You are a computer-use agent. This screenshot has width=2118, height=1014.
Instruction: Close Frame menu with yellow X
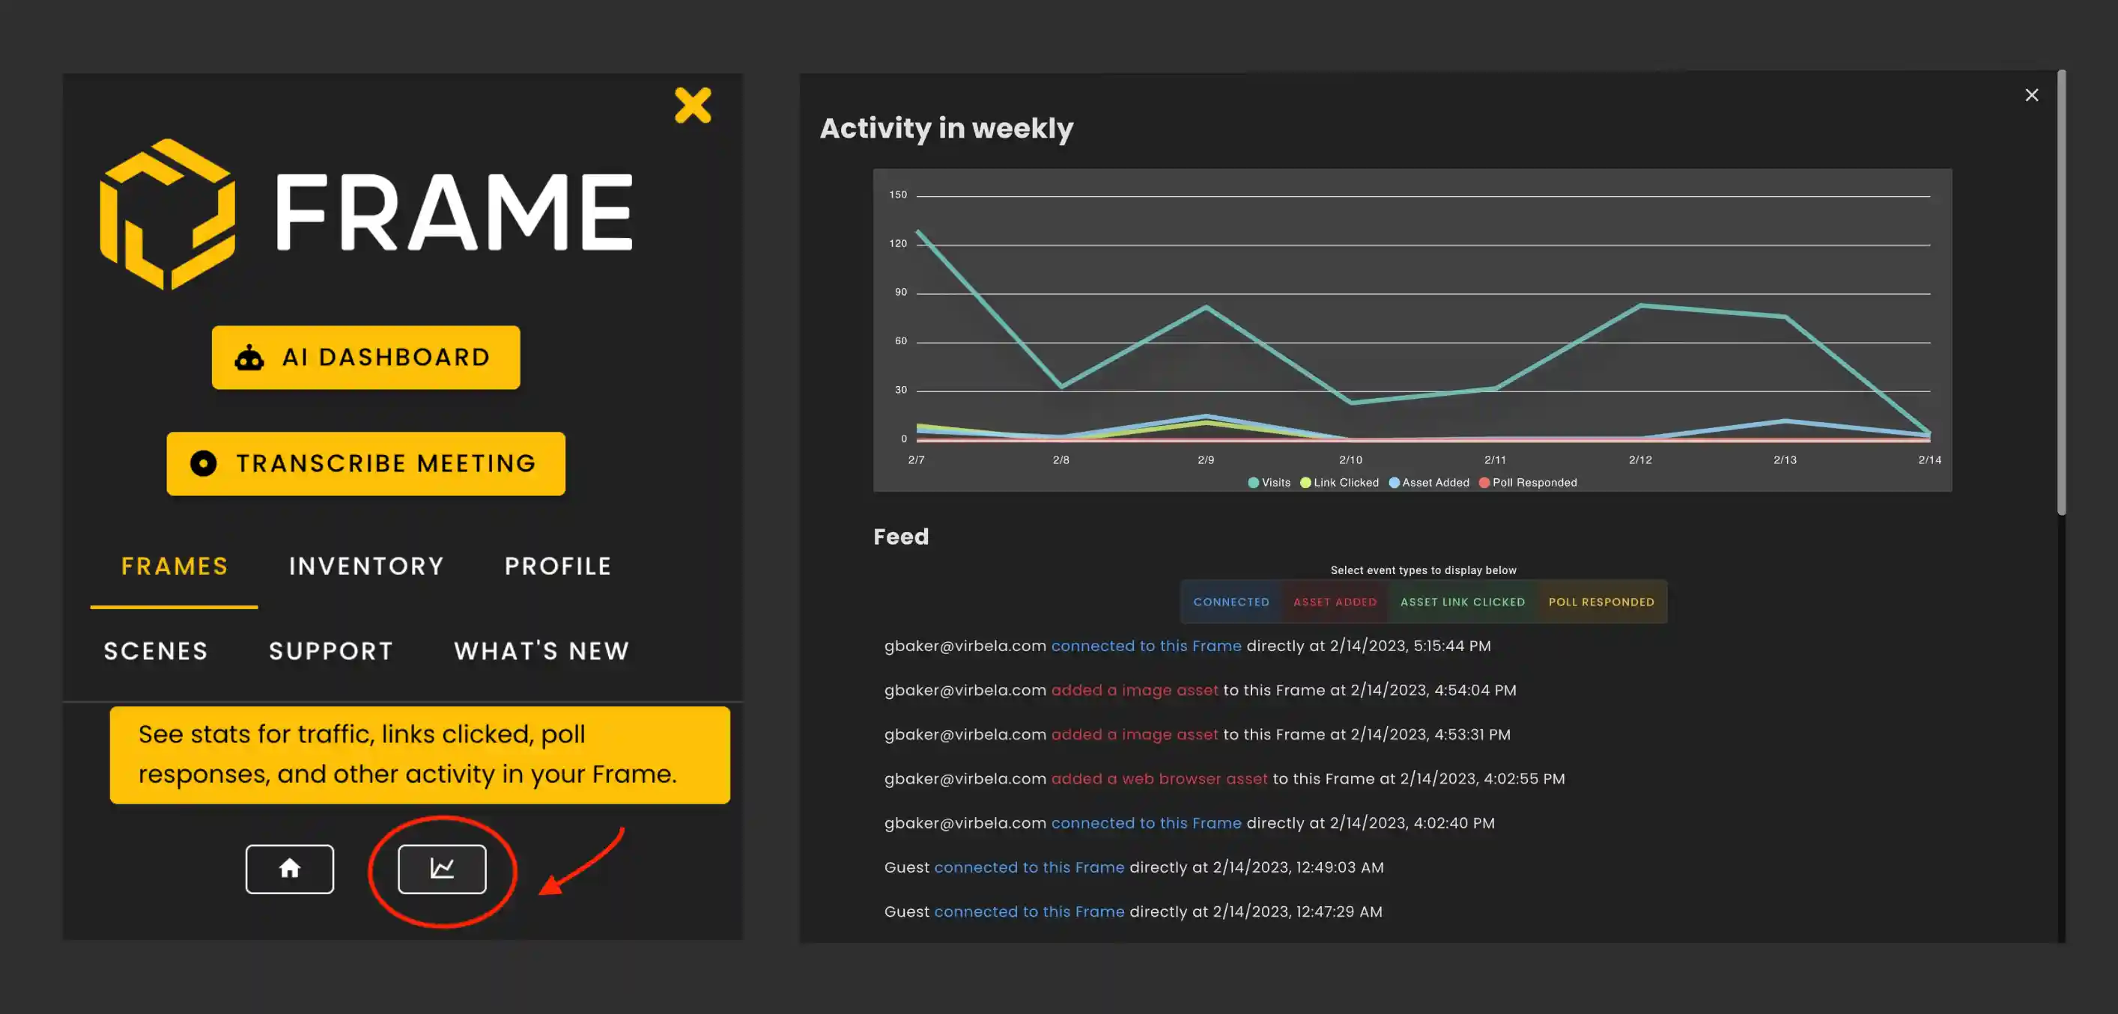(x=692, y=106)
